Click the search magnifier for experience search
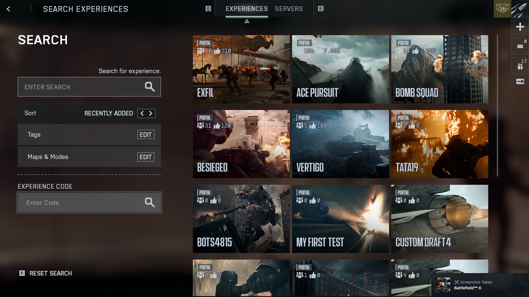Image resolution: width=529 pixels, height=297 pixels. click(149, 87)
